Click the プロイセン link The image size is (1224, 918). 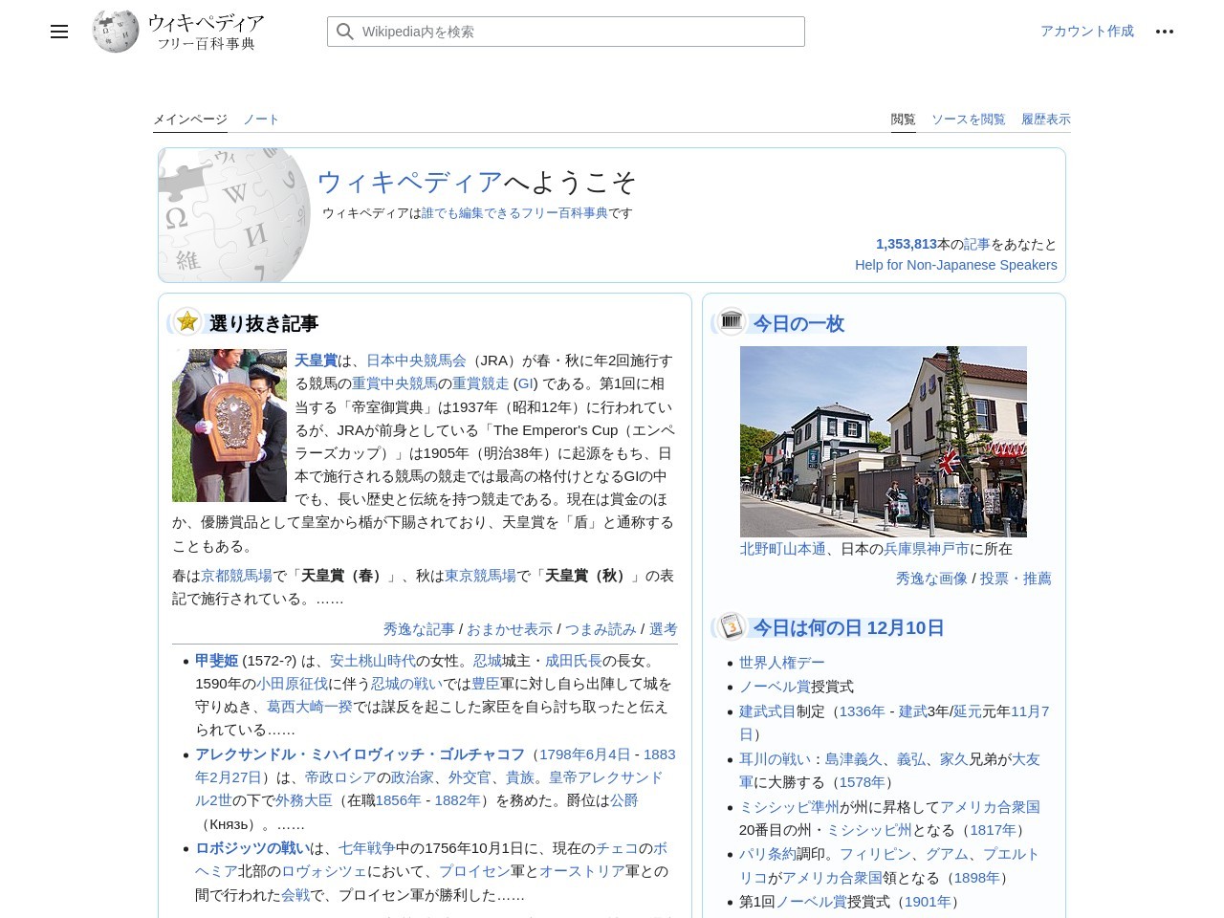coord(474,871)
